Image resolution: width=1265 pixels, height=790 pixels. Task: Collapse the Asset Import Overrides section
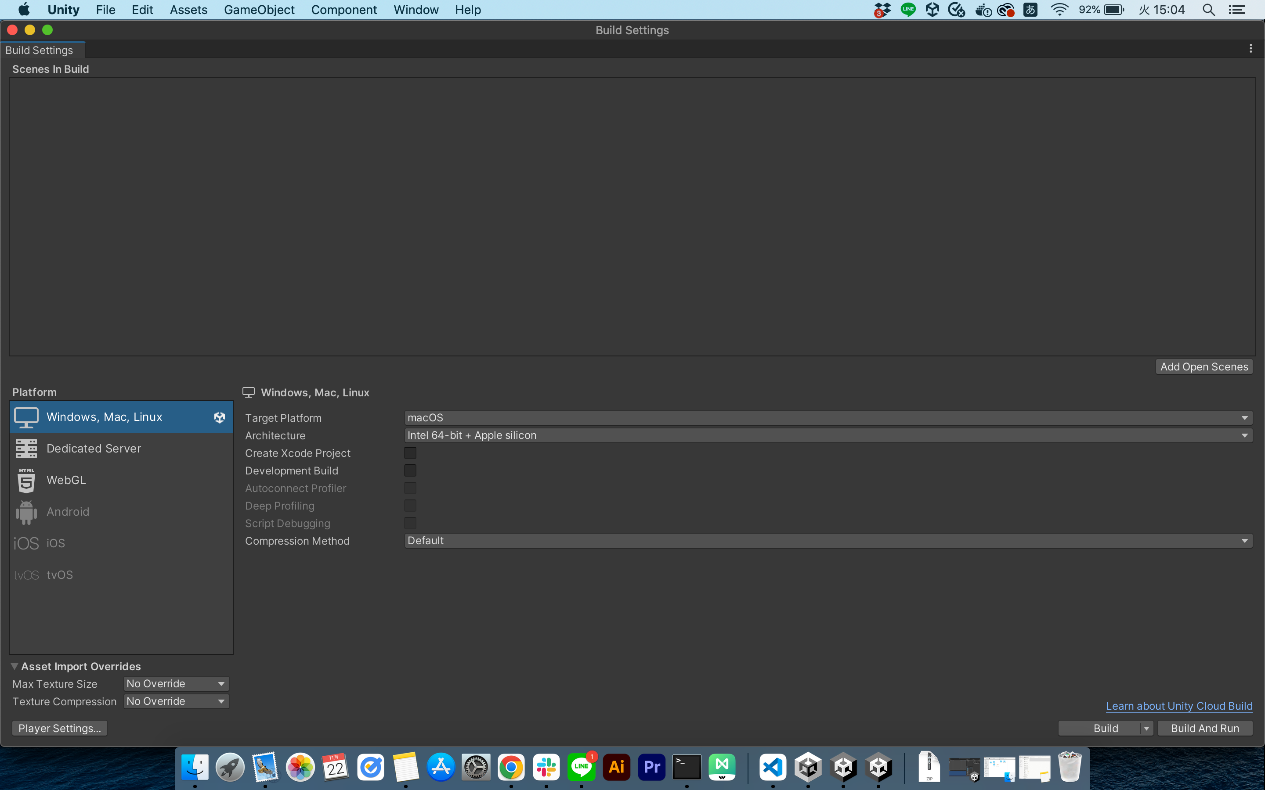tap(14, 666)
